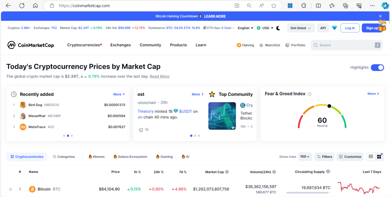Select first pagination dot in posts card
The width and height of the screenshot is (390, 197).
[x=191, y=136]
